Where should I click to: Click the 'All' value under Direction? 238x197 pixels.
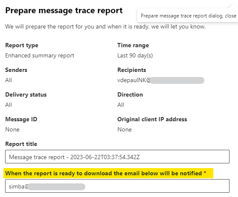click(121, 105)
